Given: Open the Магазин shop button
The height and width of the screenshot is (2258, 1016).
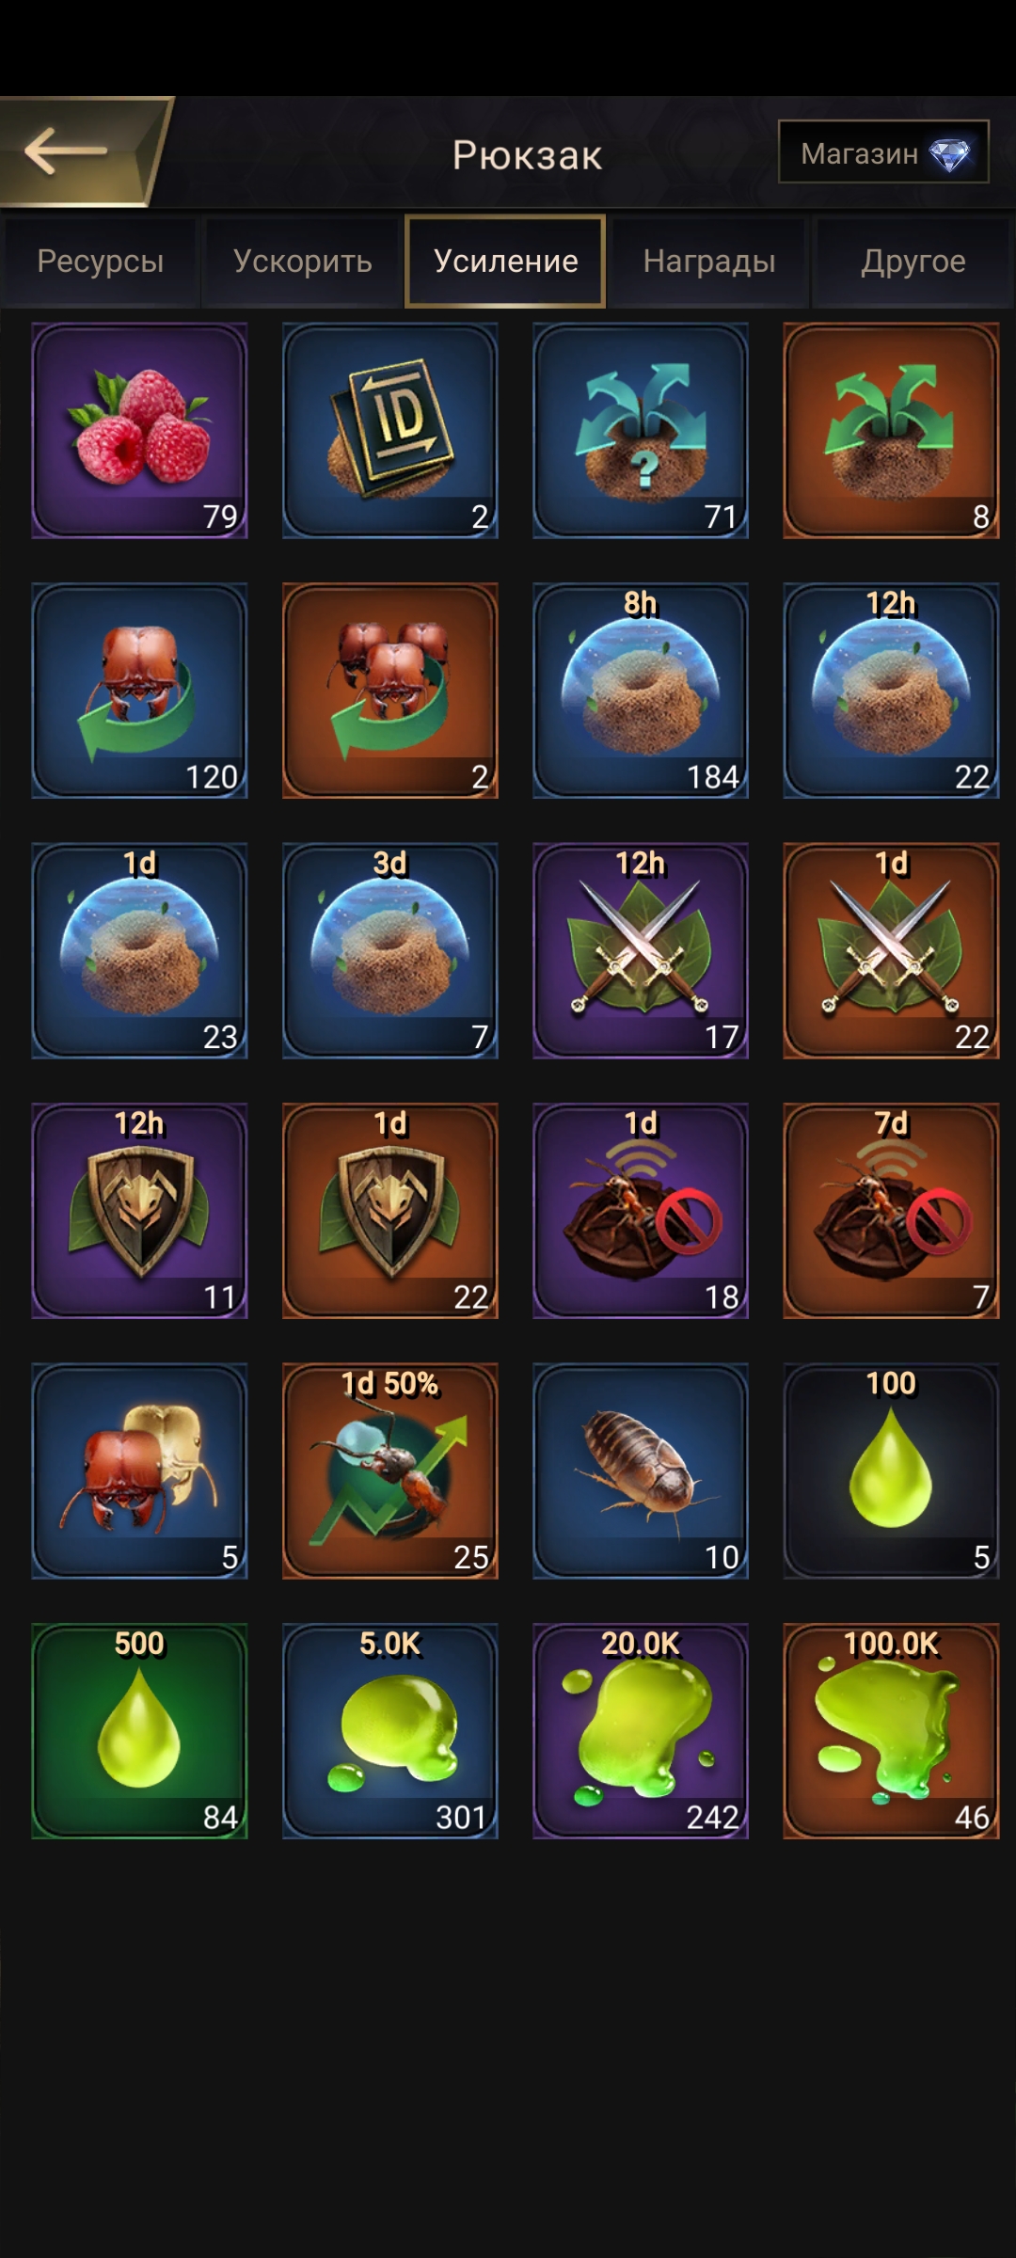Looking at the screenshot, I should 883,151.
